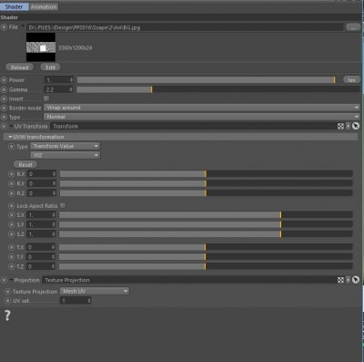The width and height of the screenshot is (364, 362).
Task: Click checker texture icon in Projection row
Action: pyautogui.click(x=340, y=280)
